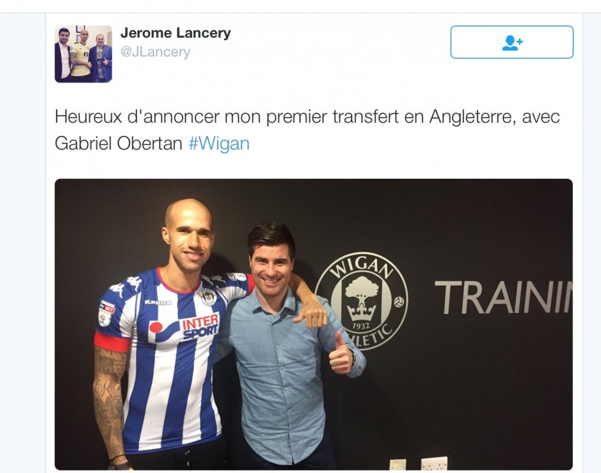The width and height of the screenshot is (601, 473).
Task: Click the Intersport logo on the striped shirt
Action: 183,328
